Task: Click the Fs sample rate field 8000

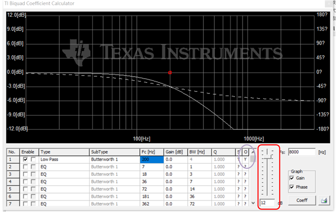Action: (302, 152)
